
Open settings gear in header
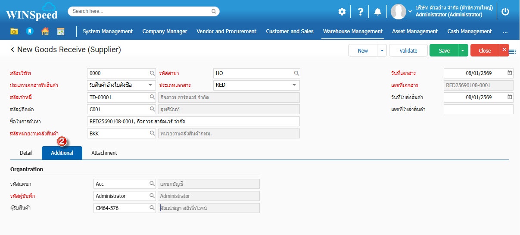click(x=342, y=12)
